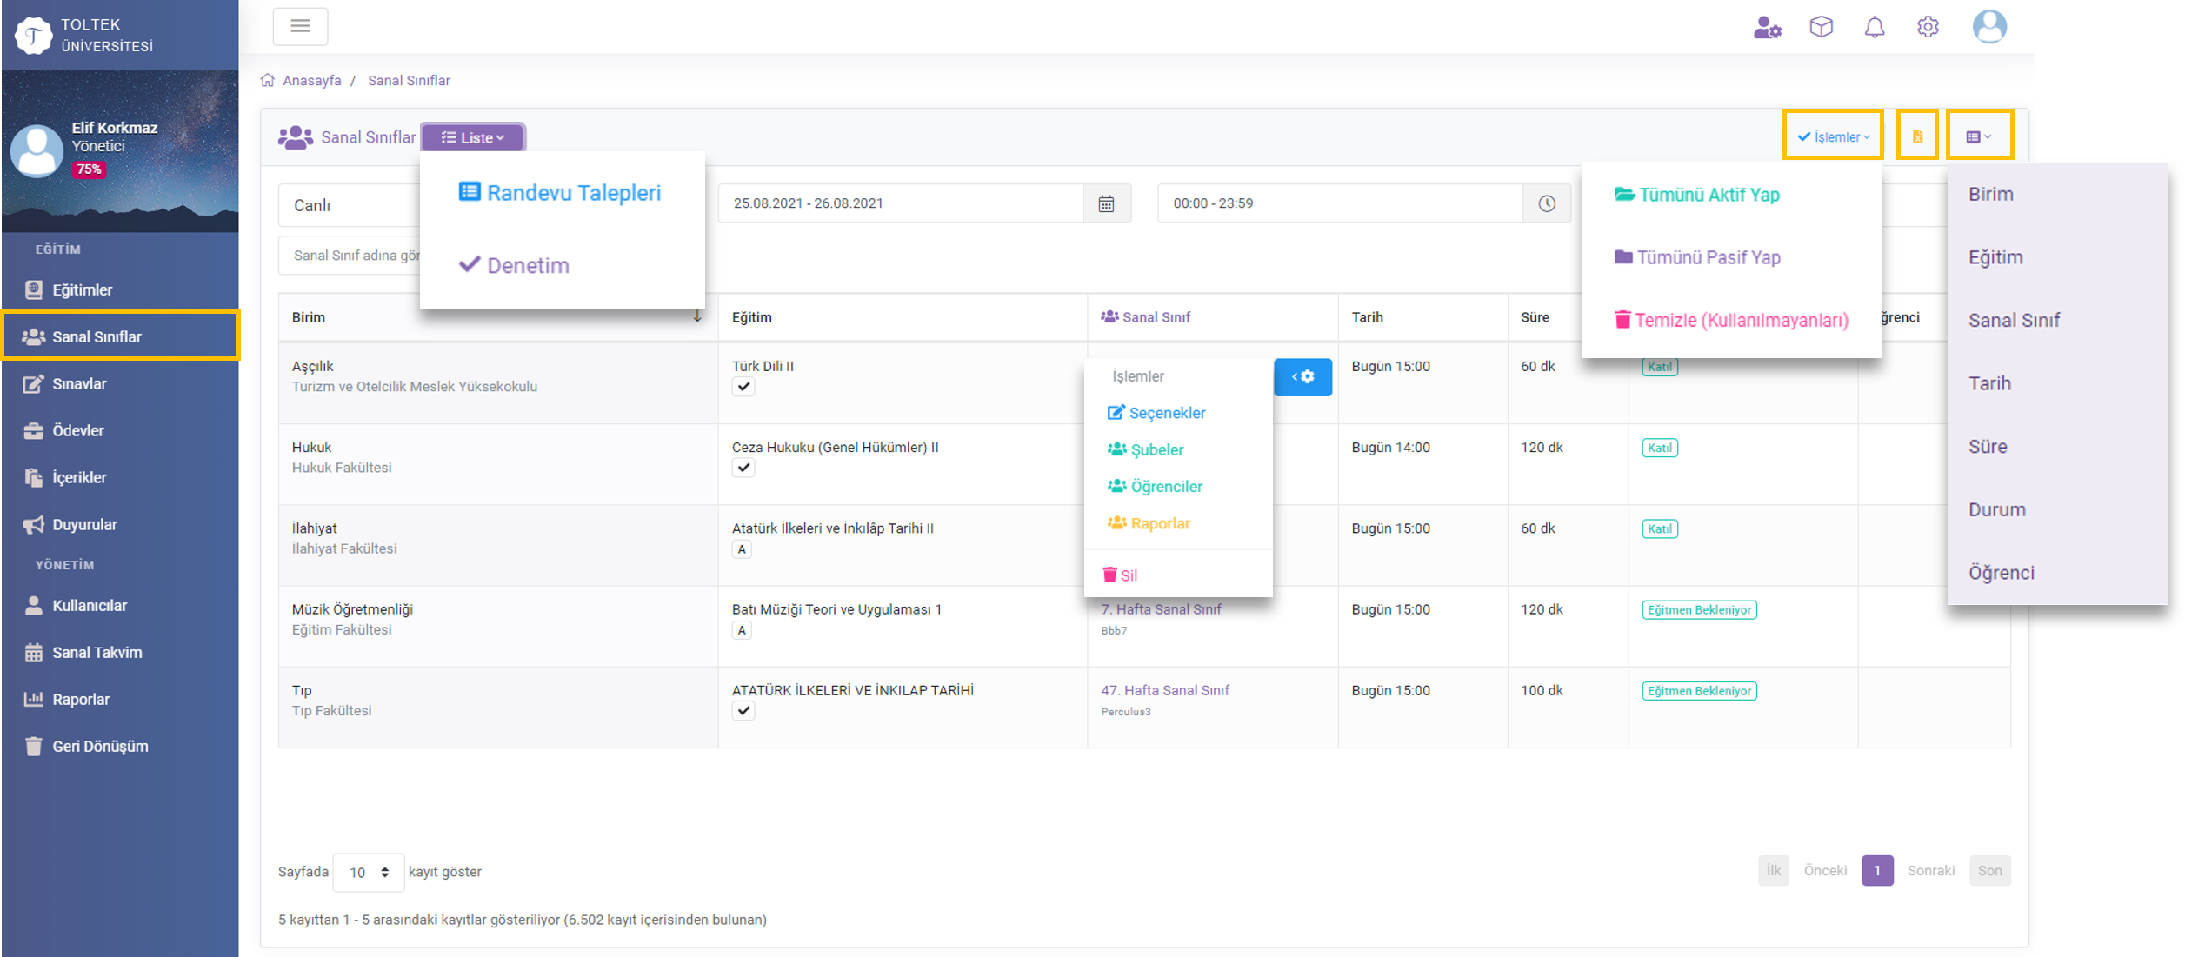
Task: Open the 47. Hafta Sanal Sınıf link
Action: 1164,690
